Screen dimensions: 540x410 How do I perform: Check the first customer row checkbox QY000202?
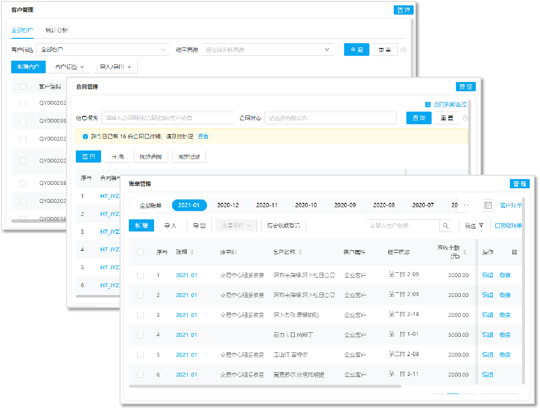point(23,103)
